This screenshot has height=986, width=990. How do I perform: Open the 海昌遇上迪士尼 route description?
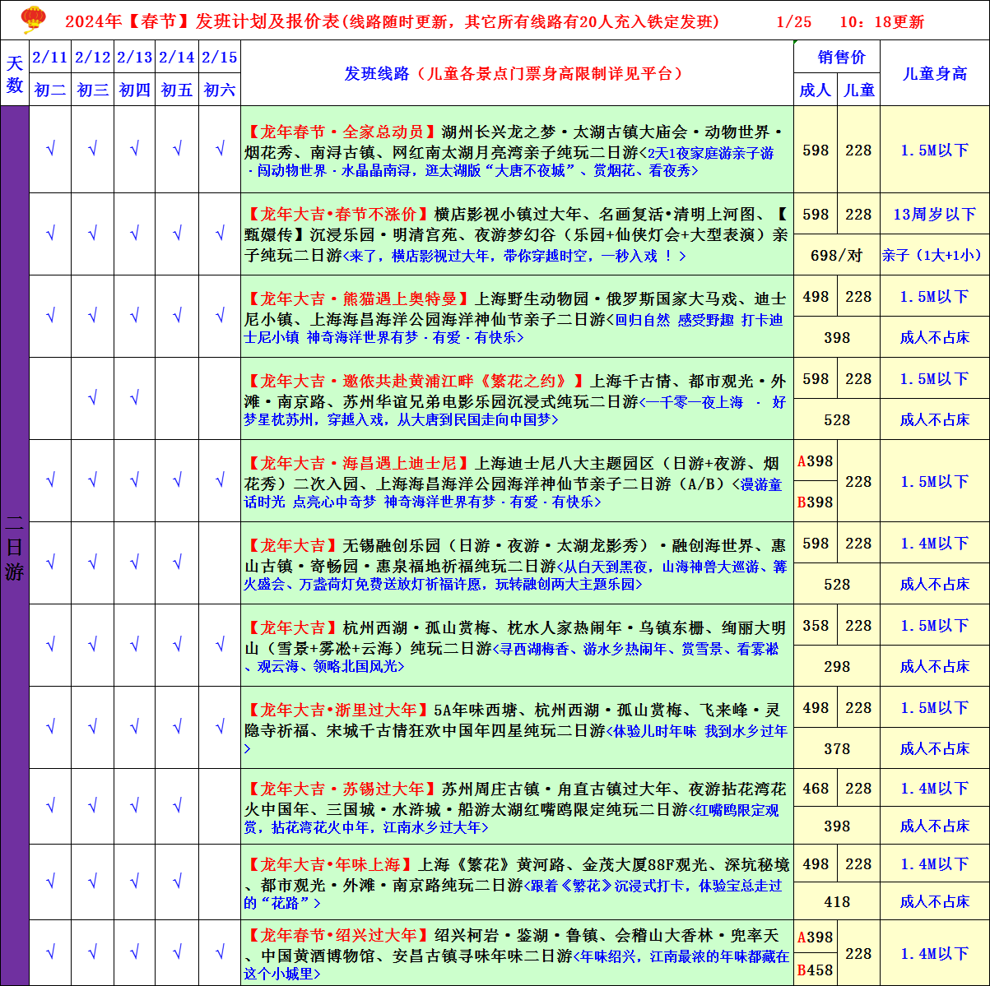coord(517,481)
